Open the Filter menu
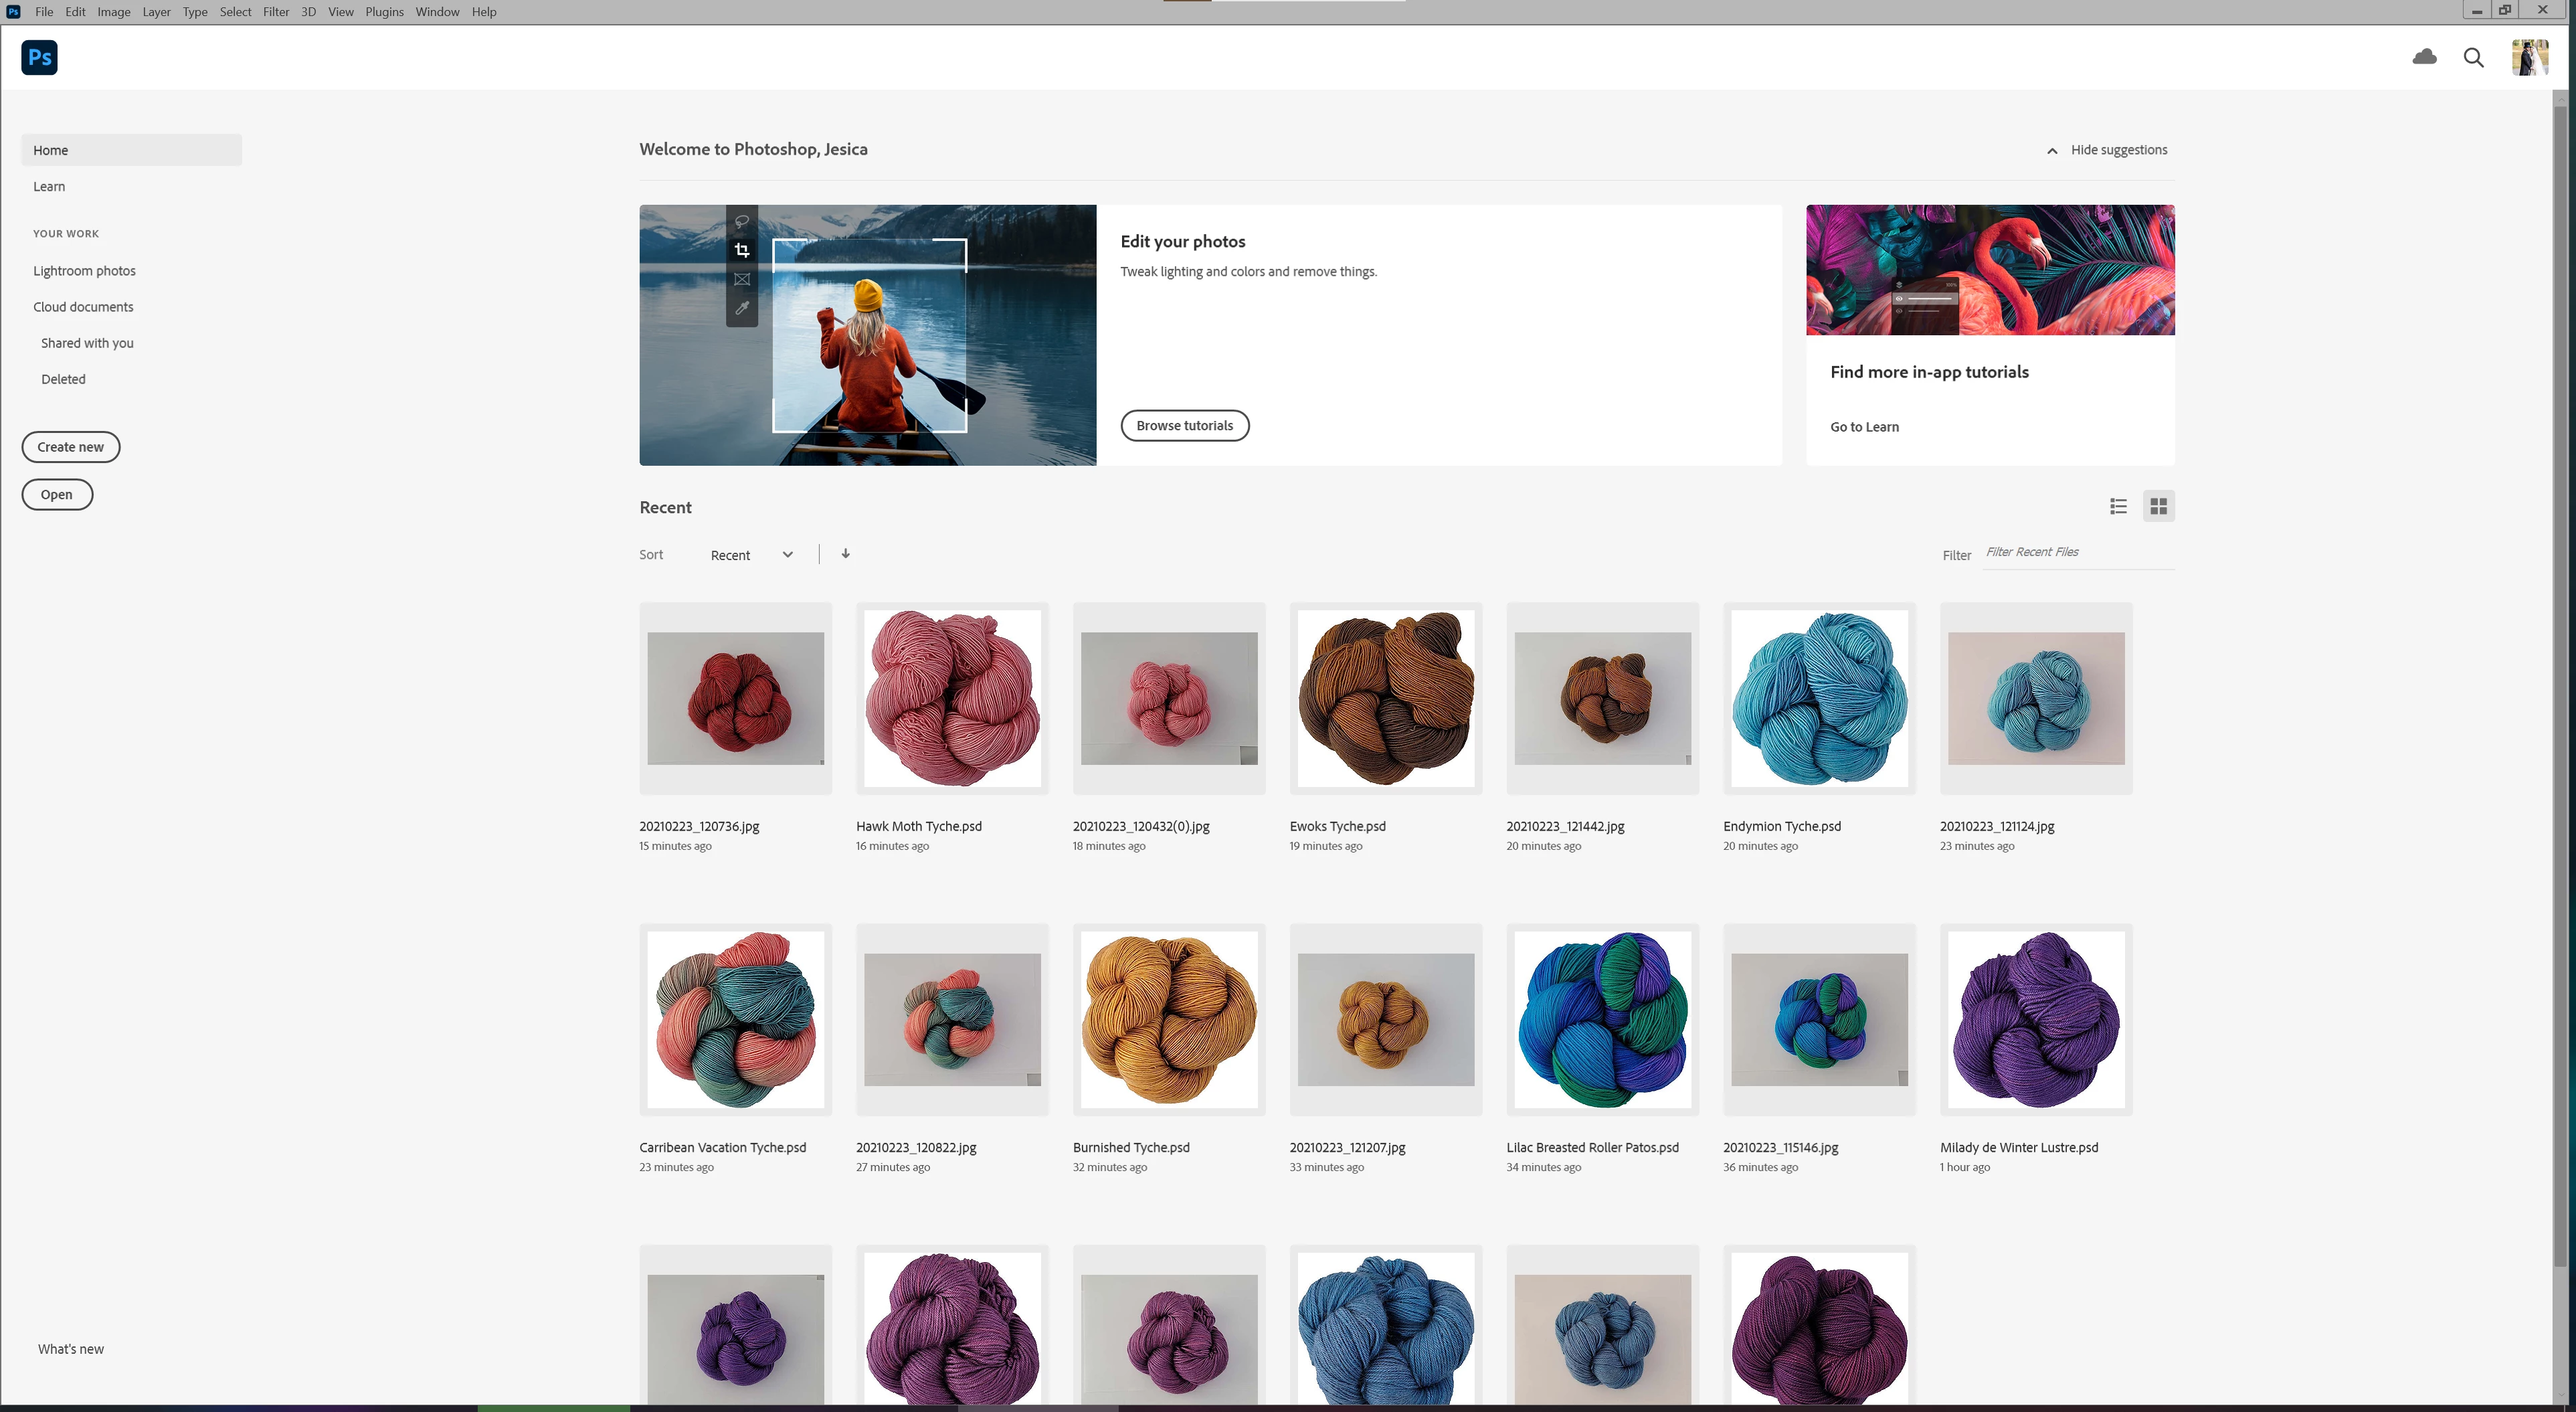Image resolution: width=2576 pixels, height=1412 pixels. pos(276,12)
